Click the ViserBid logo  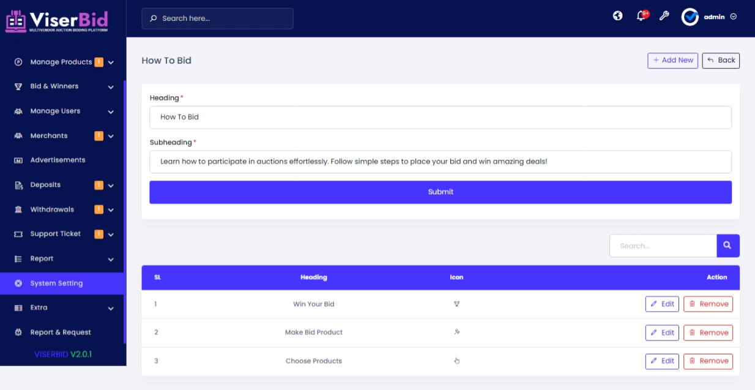(57, 20)
